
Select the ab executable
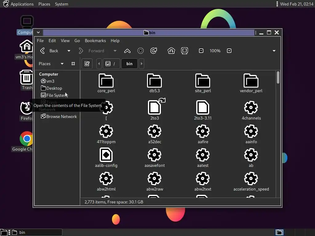[x=251, y=158]
